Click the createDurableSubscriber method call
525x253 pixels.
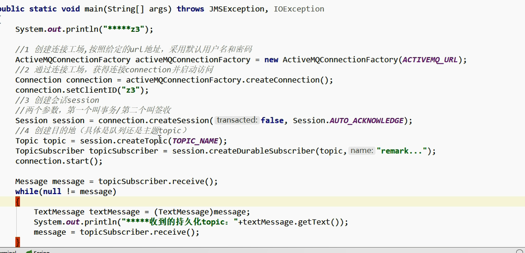(262, 151)
